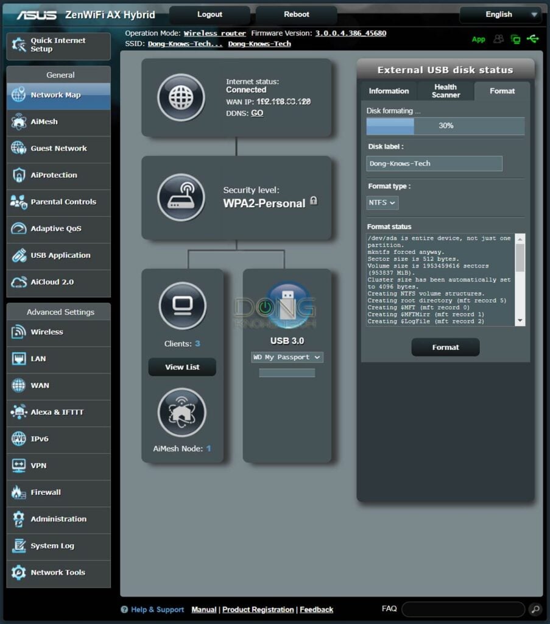This screenshot has height=624, width=550.
Task: Open the Firmware Version link
Action: click(x=351, y=33)
